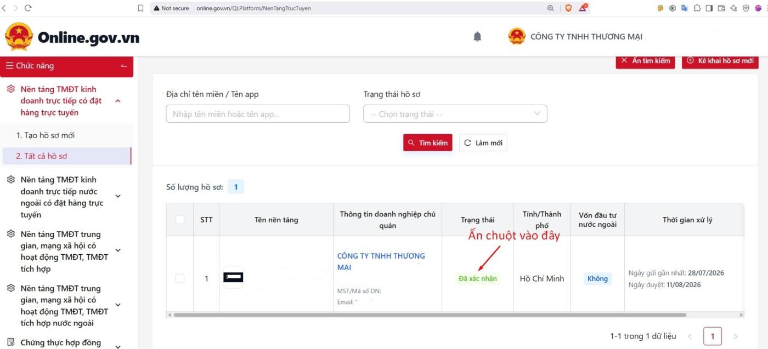Click the 'Không' foreign investment badge
Image resolution: width=768 pixels, height=349 pixels.
(x=597, y=278)
